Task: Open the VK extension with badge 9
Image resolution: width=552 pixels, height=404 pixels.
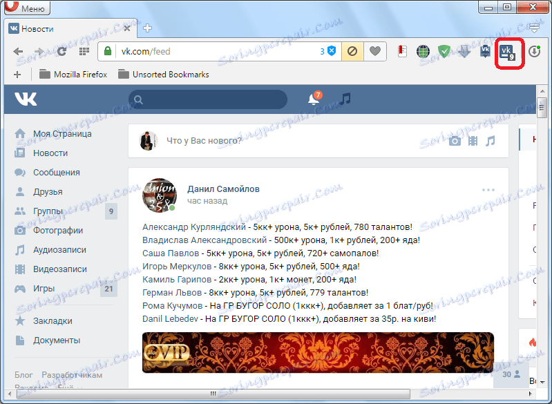Action: click(507, 52)
